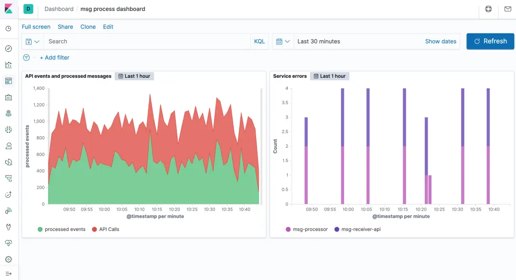516x280 pixels.
Task: Open the help lifebuoy icon in header
Action: pos(488,9)
